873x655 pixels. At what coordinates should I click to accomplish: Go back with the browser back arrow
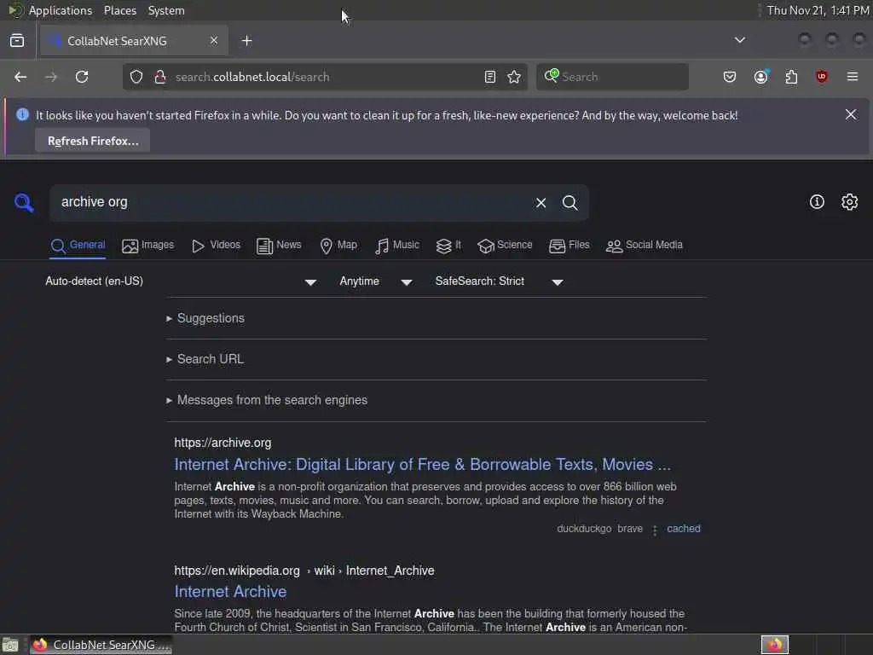click(x=20, y=77)
